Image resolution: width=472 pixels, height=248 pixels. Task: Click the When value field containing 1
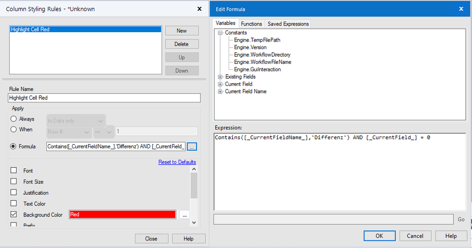156,131
